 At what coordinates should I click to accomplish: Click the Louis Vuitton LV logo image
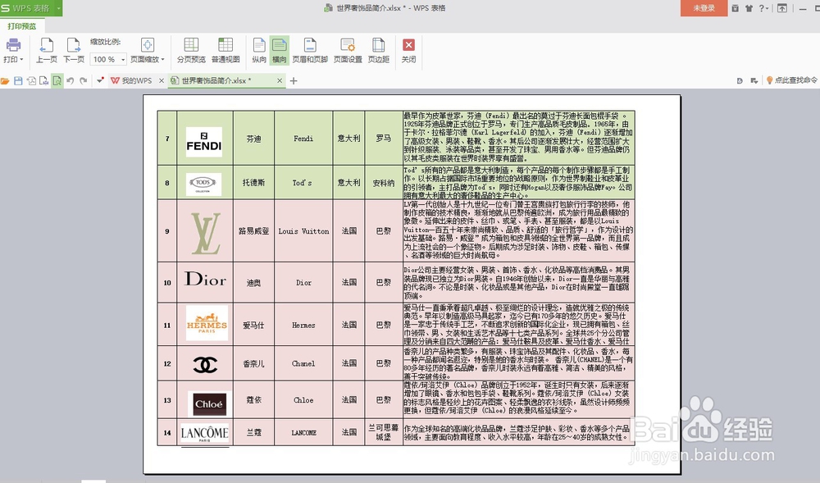(206, 233)
